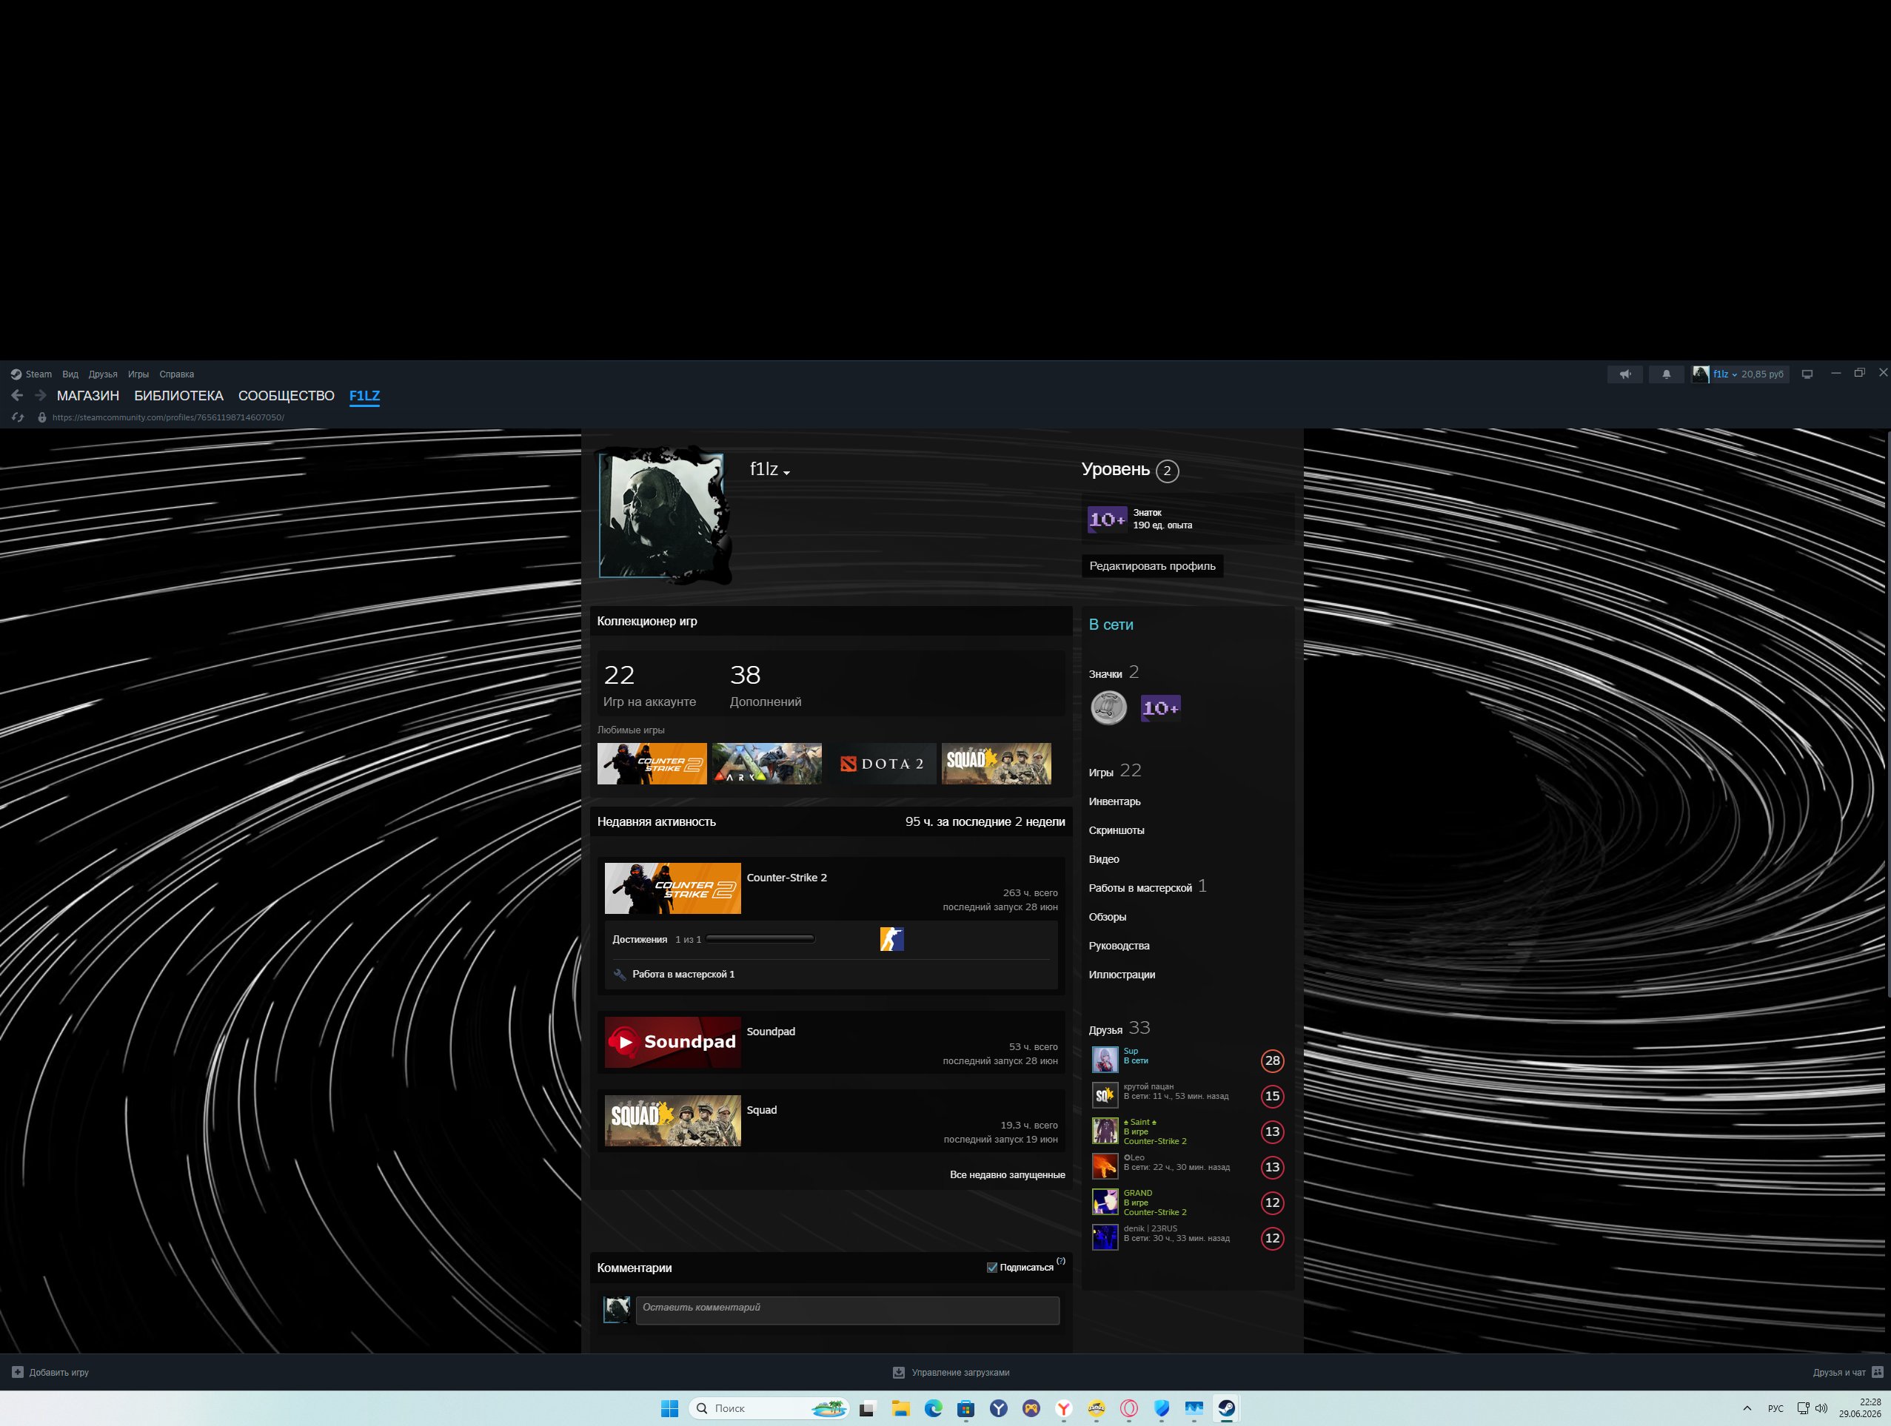Viewport: 1891px width, 1426px height.
Task: Click the Steam logo menu
Action: coord(31,374)
